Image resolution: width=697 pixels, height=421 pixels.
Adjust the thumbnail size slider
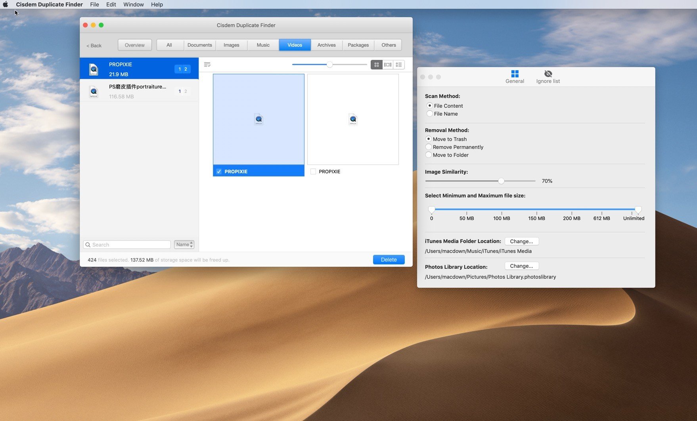coord(329,64)
